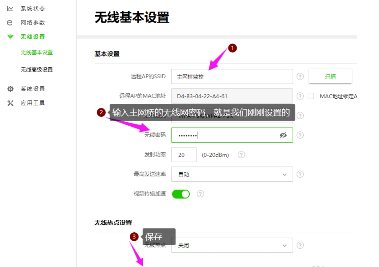
Task: Click the help icon next to 发射功率 range
Action: tap(241, 155)
